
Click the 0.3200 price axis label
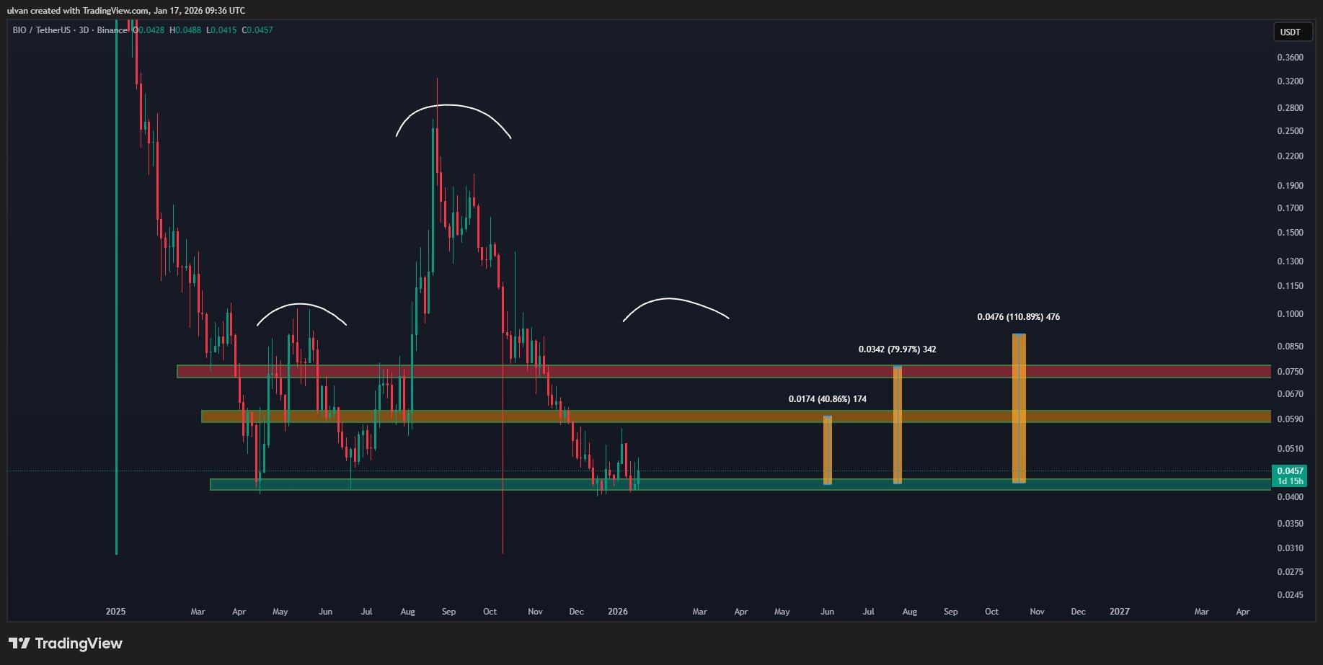pos(1290,81)
